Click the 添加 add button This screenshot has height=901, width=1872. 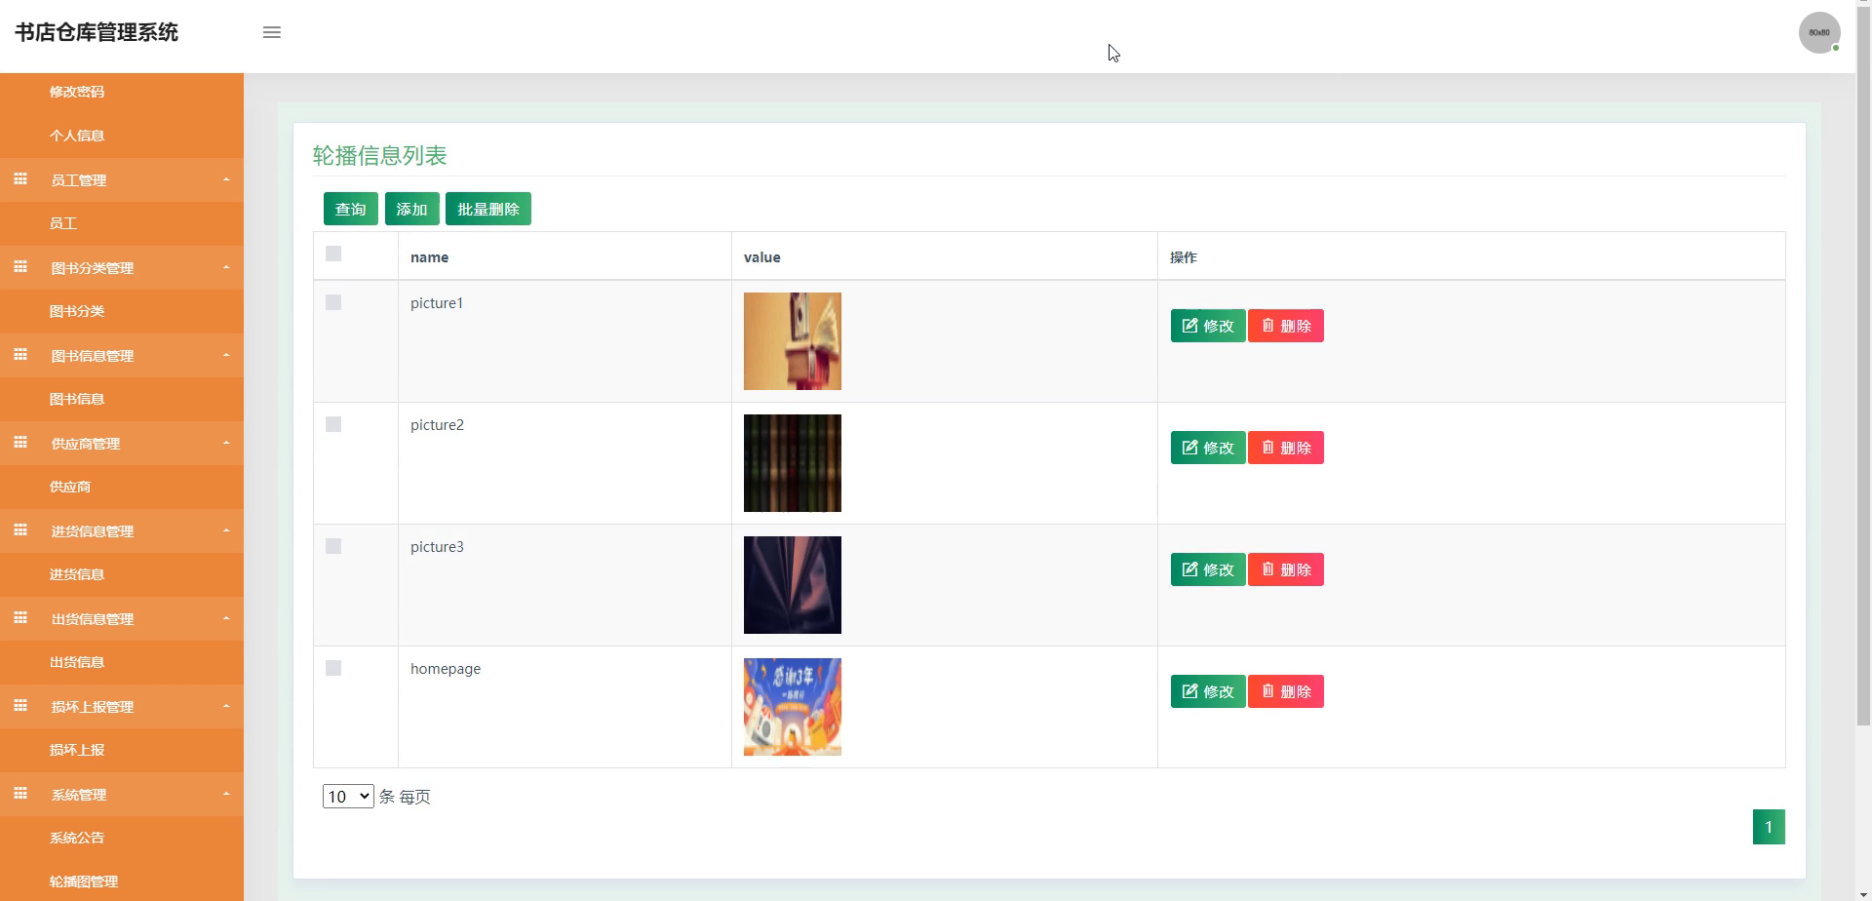pos(411,209)
